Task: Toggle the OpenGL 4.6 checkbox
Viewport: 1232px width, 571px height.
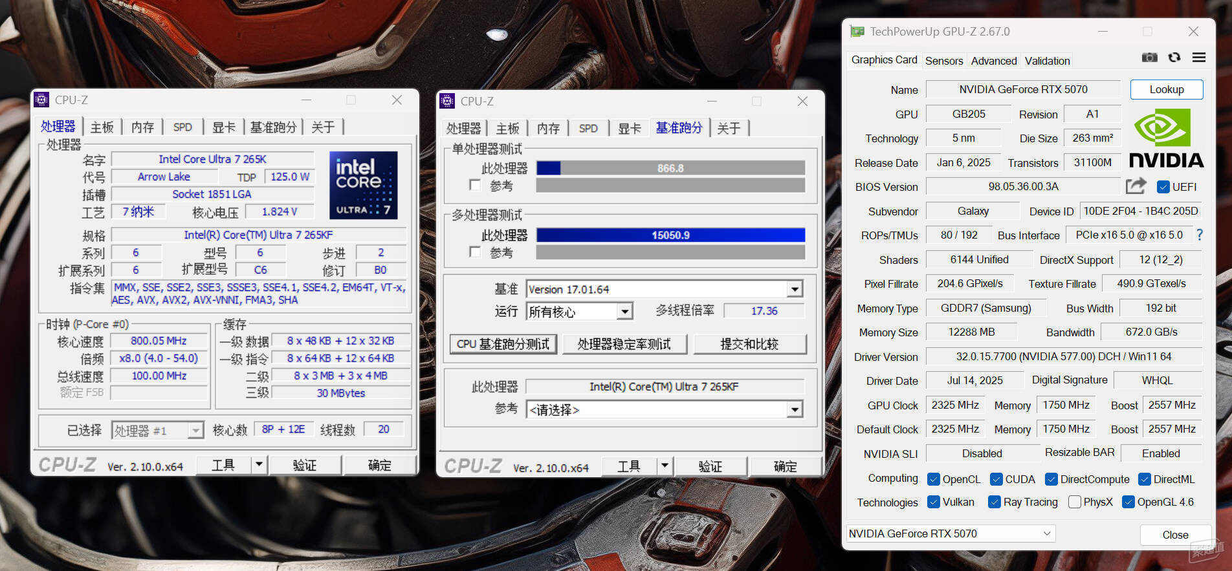Action: pos(1128,502)
